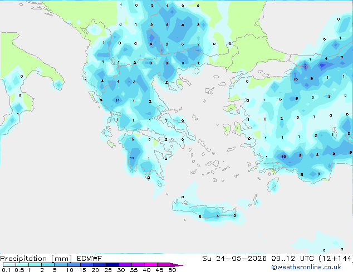The width and height of the screenshot is (353, 272).
Task: Click the '19' precipitation value on the map
Action: (283, 157)
